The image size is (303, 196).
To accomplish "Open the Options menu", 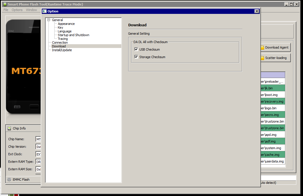I will (17, 10).
